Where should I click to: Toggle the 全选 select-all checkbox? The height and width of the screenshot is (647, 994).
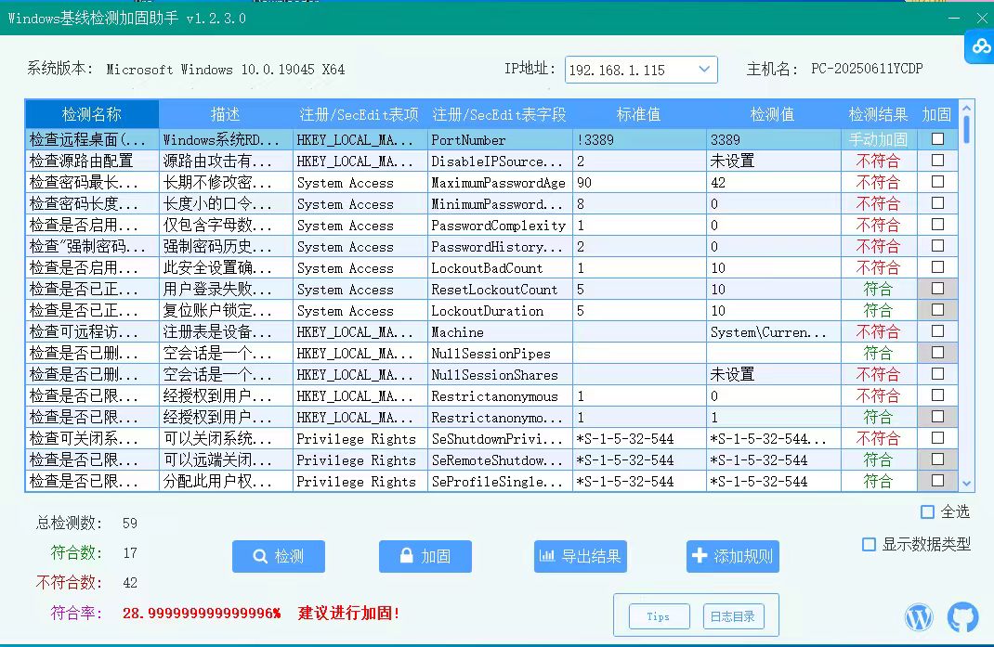click(x=927, y=512)
